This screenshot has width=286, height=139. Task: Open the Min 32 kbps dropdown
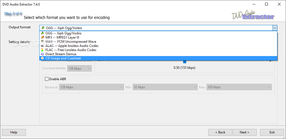pos(165,87)
